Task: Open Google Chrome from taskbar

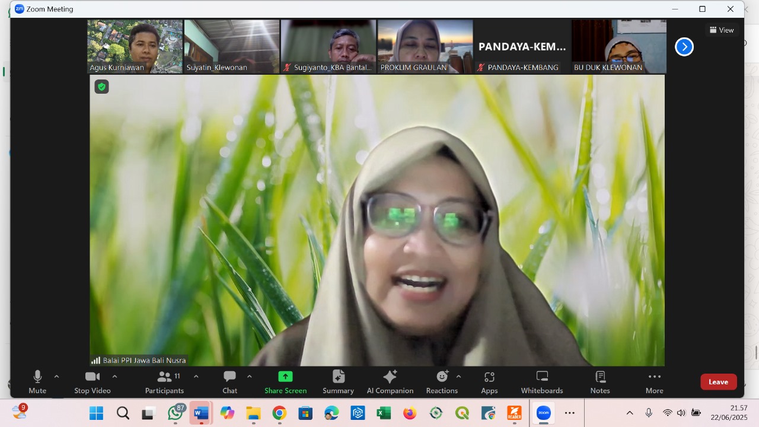Action: click(279, 413)
